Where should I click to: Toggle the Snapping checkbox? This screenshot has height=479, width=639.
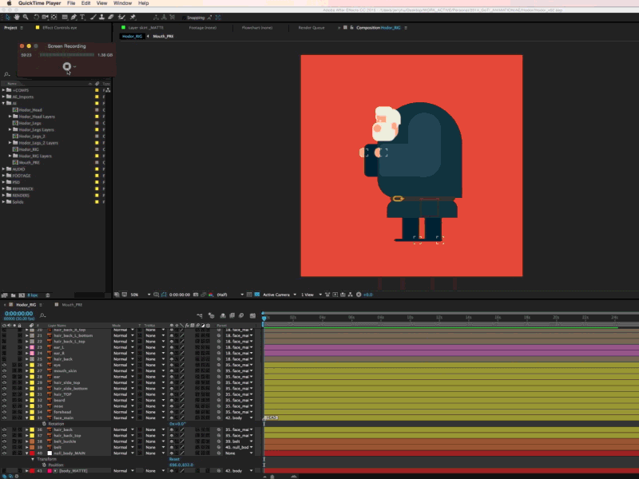pyautogui.click(x=184, y=18)
